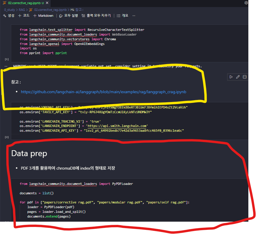The width and height of the screenshot is (256, 234).
Task: Click the PDF 3개를 활용하여 chromaDB bullet text
Action: pos(68,168)
